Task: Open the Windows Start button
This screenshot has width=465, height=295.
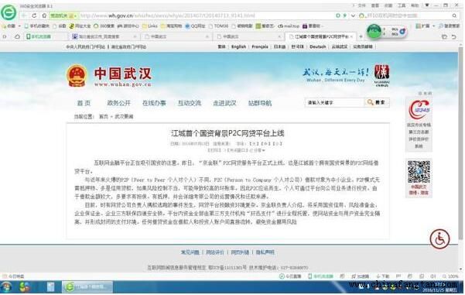Action: tap(6, 287)
